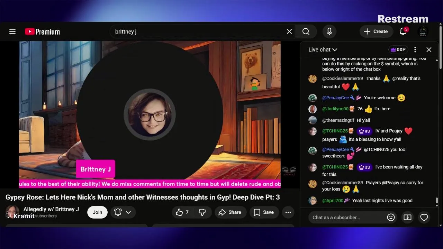Viewport: 443px width, 249px height.
Task: Open the Create menu
Action: [x=376, y=31]
